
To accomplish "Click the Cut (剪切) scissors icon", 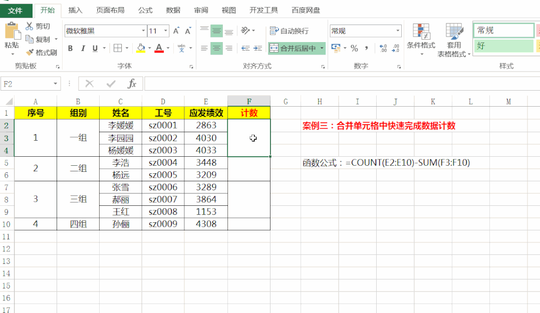I will pyautogui.click(x=30, y=26).
